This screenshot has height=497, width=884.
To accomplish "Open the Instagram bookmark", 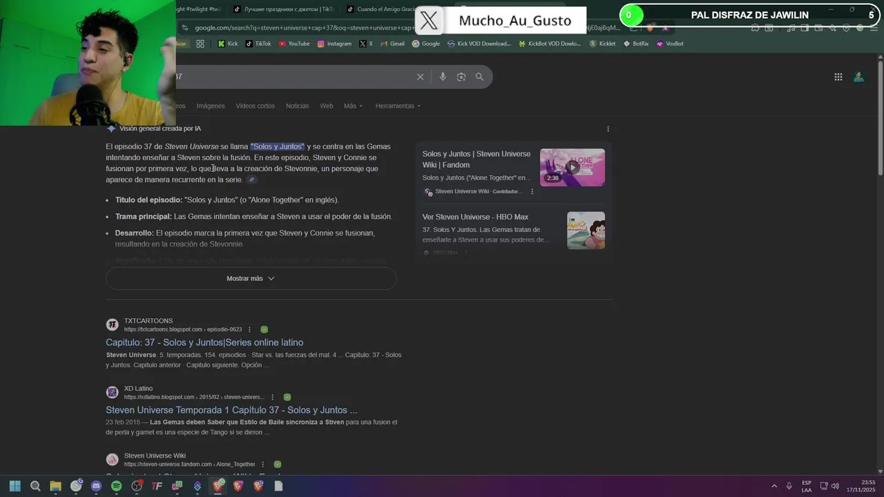I will pos(334,43).
